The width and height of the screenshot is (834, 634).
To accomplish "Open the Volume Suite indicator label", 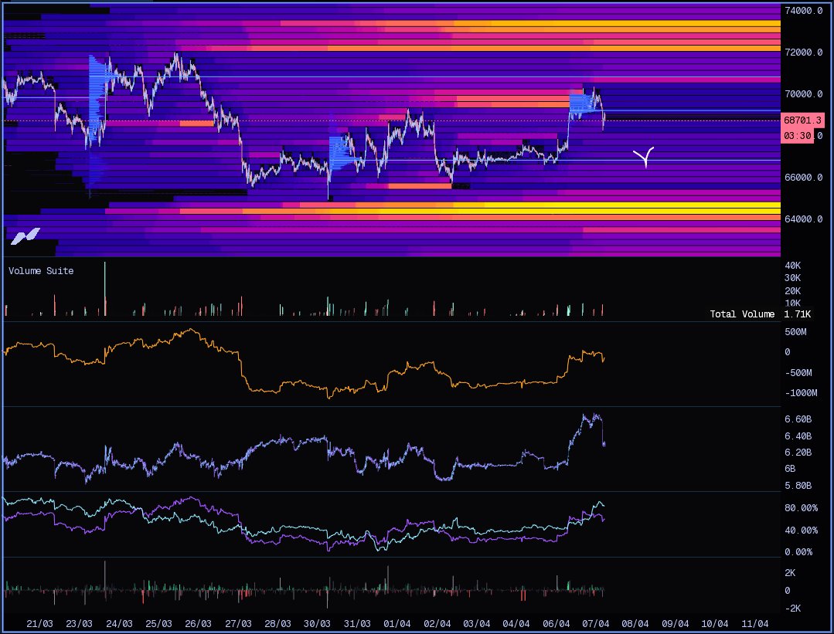I will click(41, 271).
